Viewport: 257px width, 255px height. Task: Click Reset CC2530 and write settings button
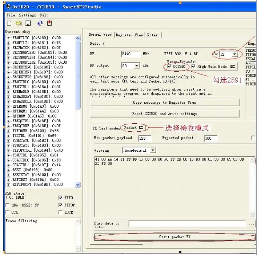coord(165,113)
